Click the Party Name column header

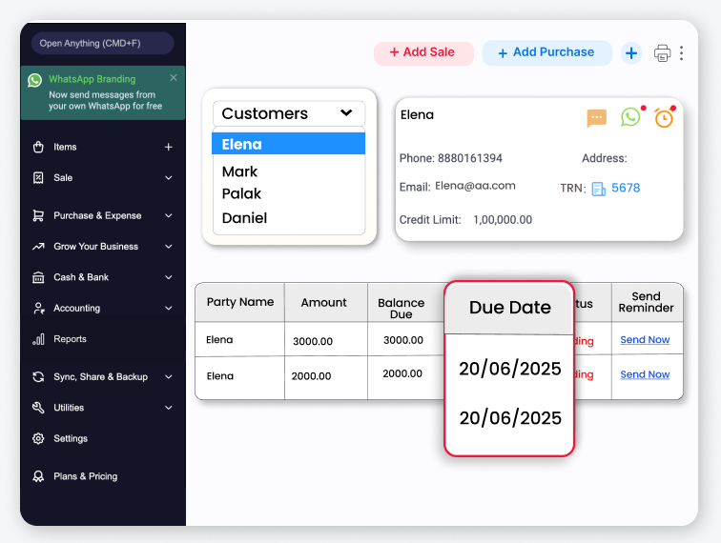(x=240, y=302)
